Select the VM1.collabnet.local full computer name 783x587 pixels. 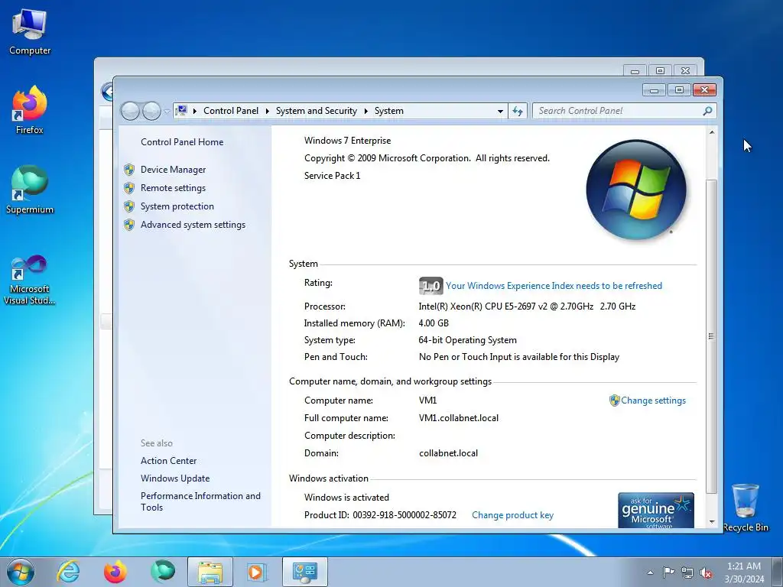tap(459, 418)
